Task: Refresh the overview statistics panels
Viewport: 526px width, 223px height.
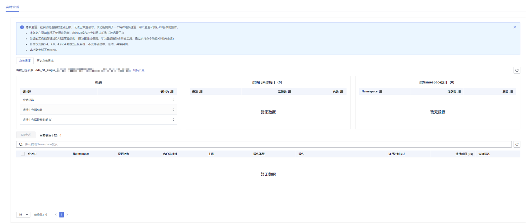Action: (x=517, y=70)
